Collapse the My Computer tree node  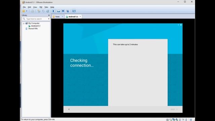click(24, 23)
